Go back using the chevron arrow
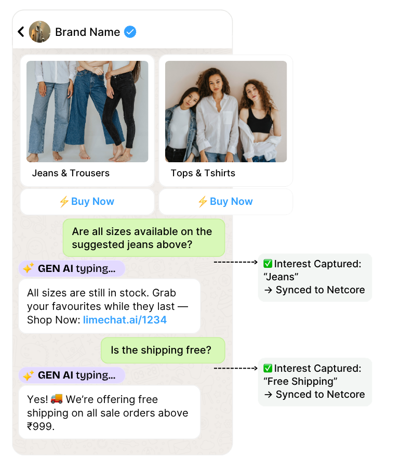The width and height of the screenshot is (414, 468). coord(21,32)
